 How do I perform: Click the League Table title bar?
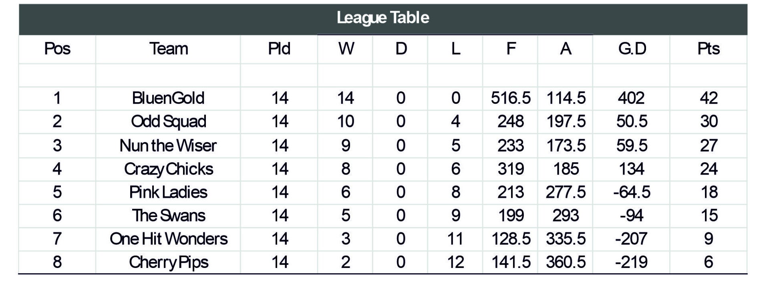[x=382, y=18]
